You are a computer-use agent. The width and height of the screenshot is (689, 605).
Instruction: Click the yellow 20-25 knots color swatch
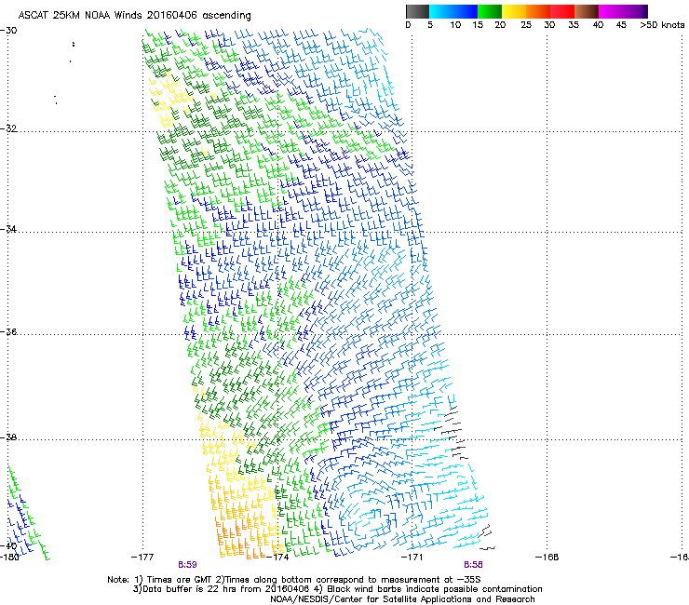point(514,11)
